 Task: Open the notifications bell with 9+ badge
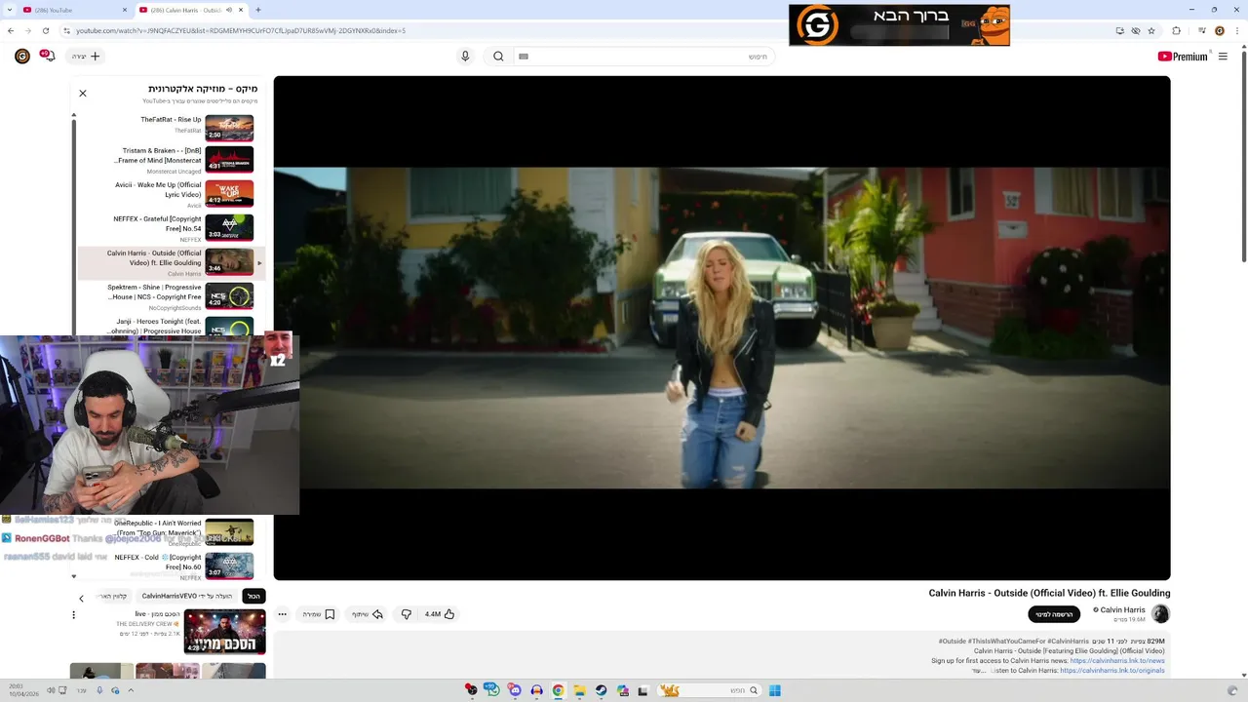pos(47,56)
